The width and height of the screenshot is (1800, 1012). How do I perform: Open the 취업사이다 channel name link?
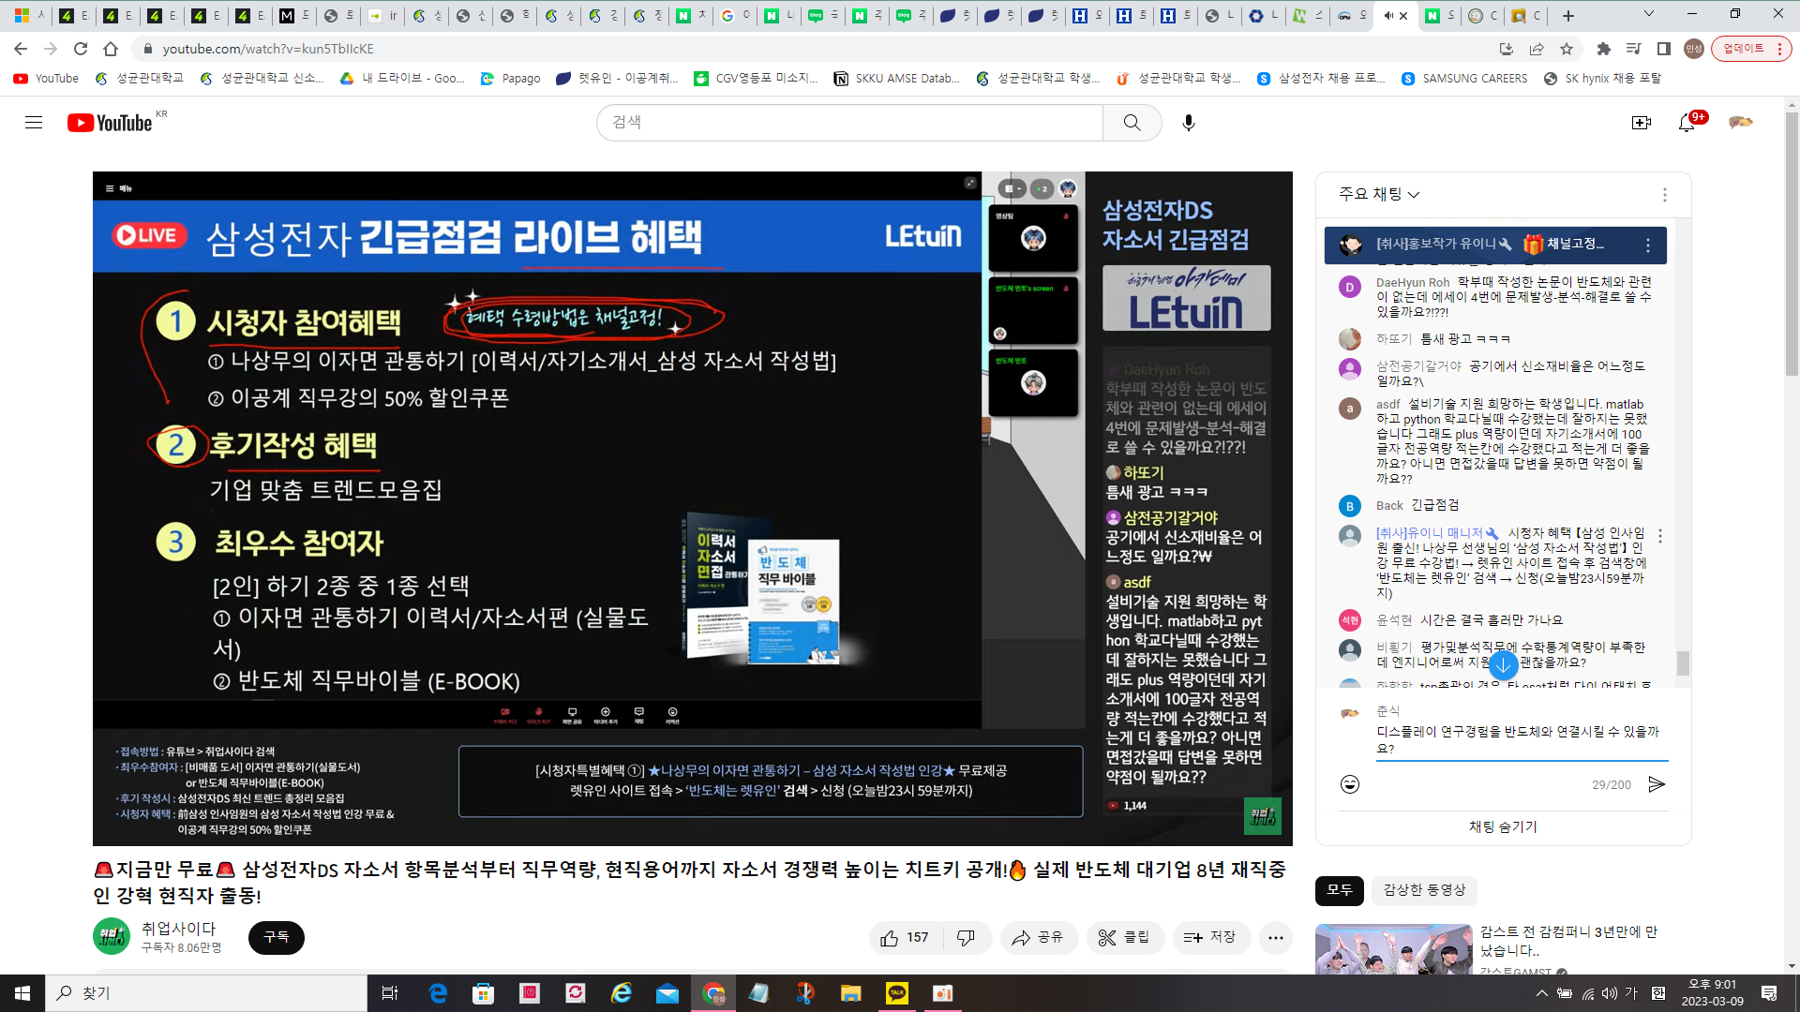[x=178, y=928]
